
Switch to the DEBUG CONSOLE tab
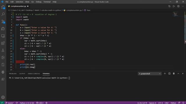(34, 74)
